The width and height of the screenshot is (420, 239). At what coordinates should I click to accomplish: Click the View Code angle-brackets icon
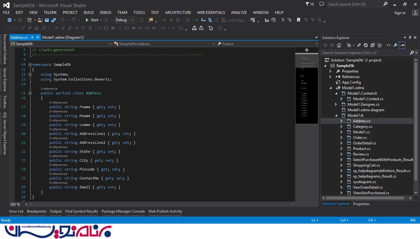pos(389,45)
